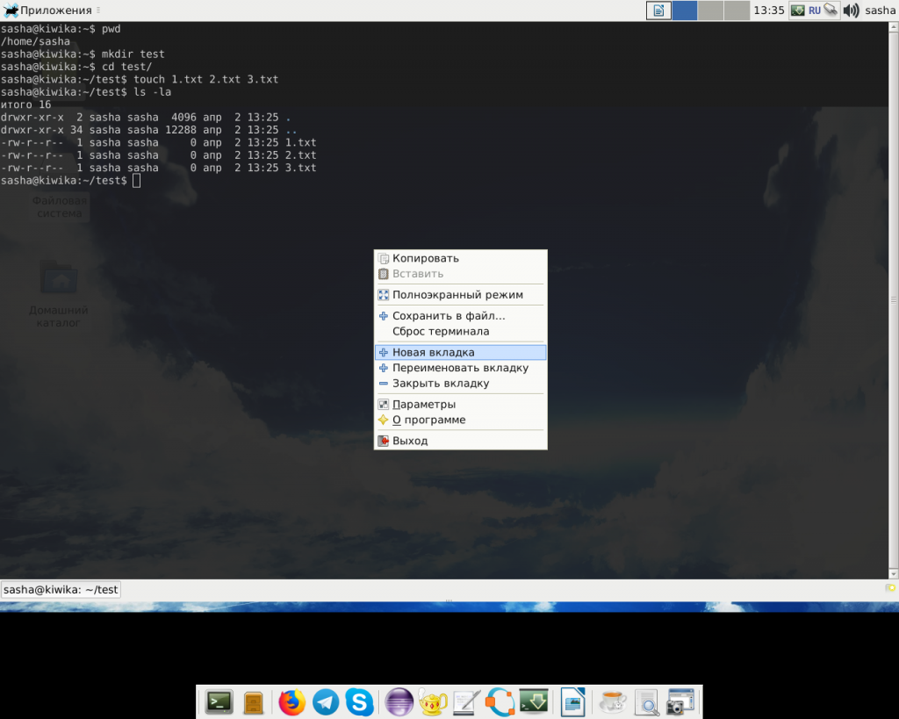Click the sasha@kiwika: ~/test tab

[61, 590]
